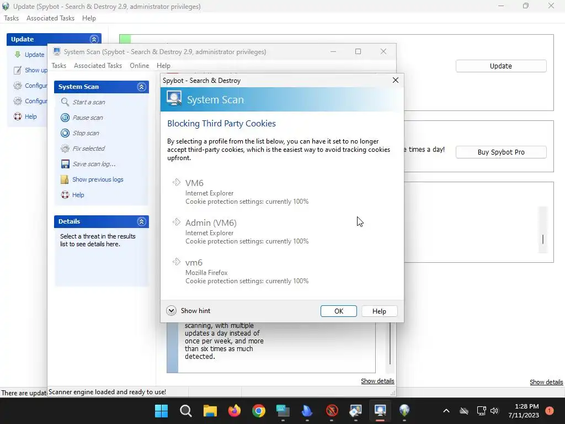The height and width of the screenshot is (424, 565).
Task: Collapse the Update panel in Update window
Action: pos(94,39)
